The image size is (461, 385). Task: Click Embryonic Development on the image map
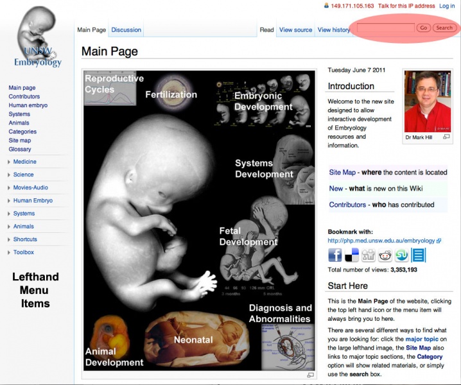click(x=263, y=101)
